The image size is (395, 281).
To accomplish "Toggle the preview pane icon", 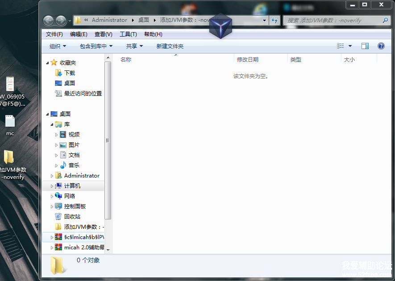I will point(365,46).
